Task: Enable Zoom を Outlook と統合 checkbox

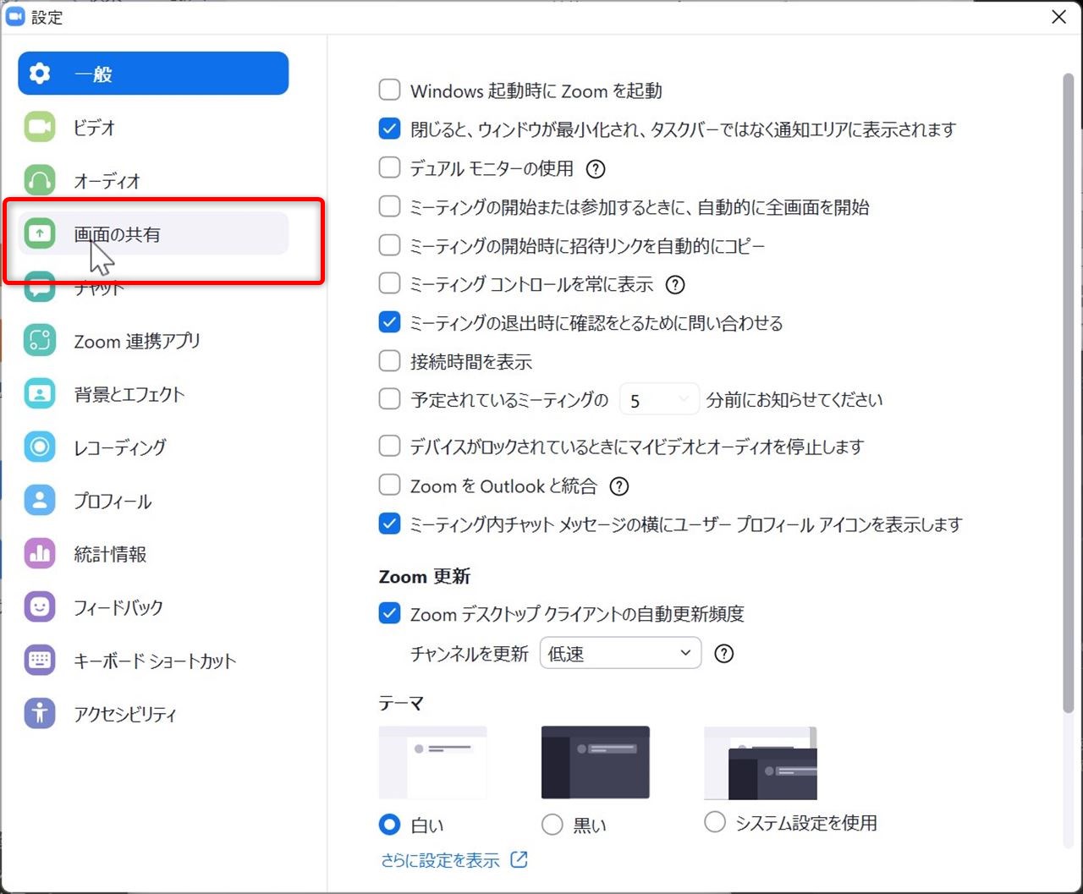Action: tap(389, 485)
